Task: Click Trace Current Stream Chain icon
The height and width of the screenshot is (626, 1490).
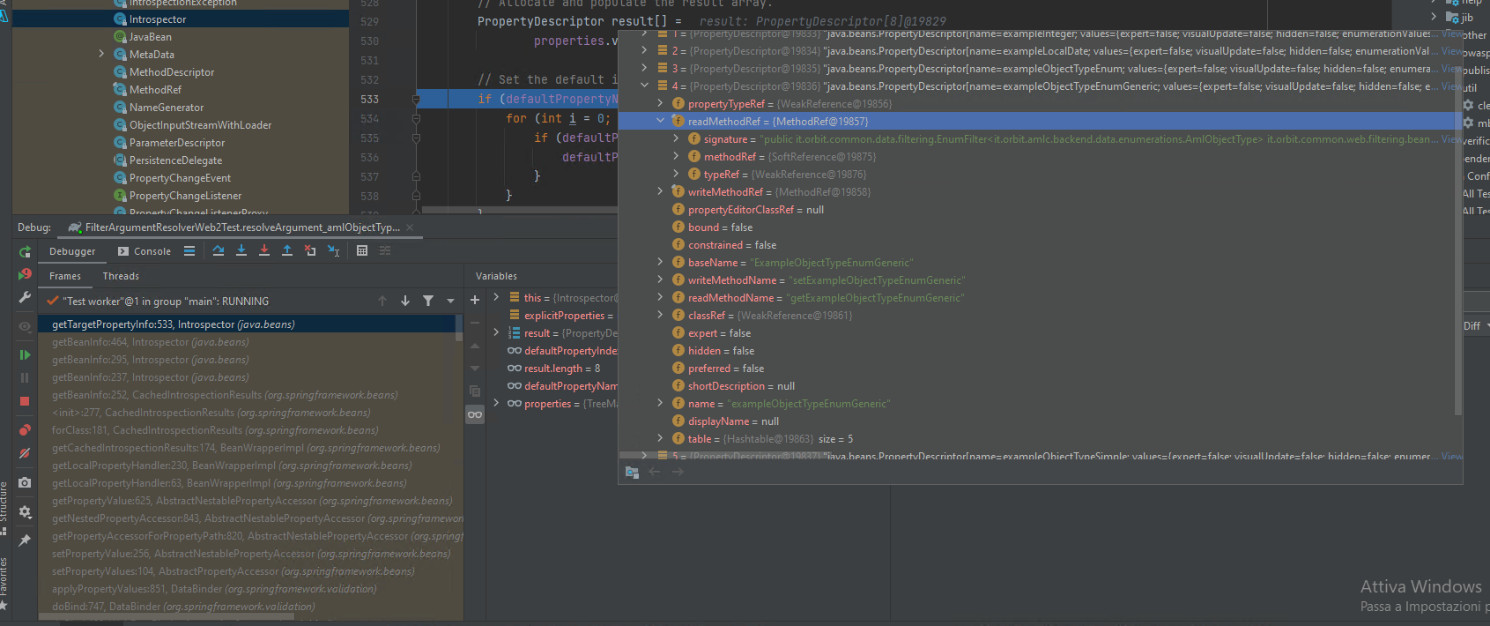Action: 385,251
